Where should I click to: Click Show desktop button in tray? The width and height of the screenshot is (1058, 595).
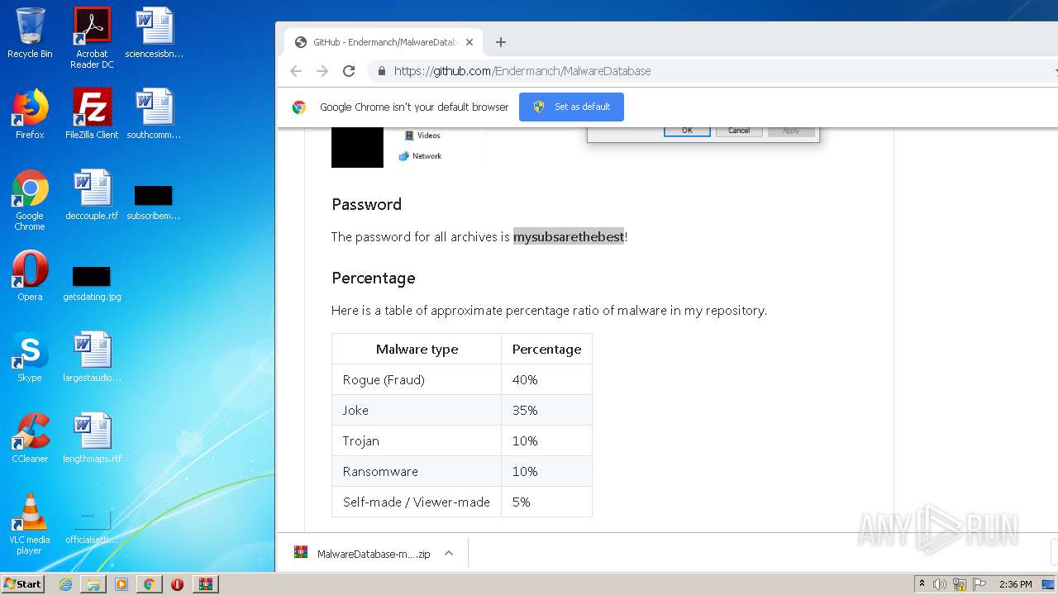click(1050, 584)
